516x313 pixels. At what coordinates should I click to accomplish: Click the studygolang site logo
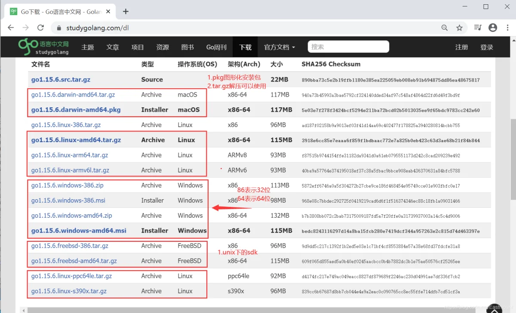tap(43, 46)
